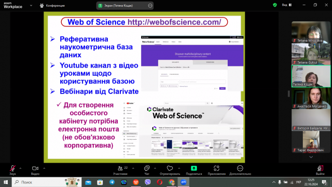Expand chat options arrow beside Чат
Viewport: 332px width, 187px height.
coord(155,168)
